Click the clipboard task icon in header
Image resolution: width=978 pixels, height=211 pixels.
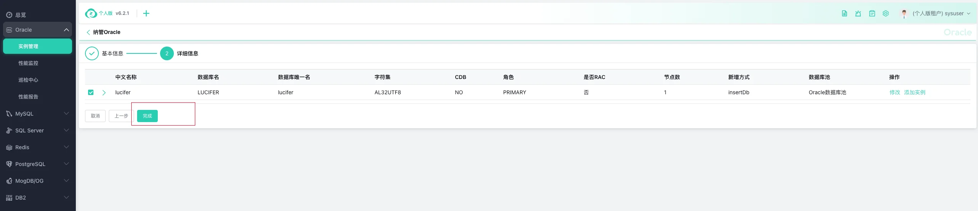tap(872, 13)
